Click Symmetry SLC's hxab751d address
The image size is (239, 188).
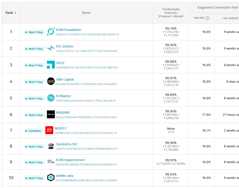(x=87, y=149)
